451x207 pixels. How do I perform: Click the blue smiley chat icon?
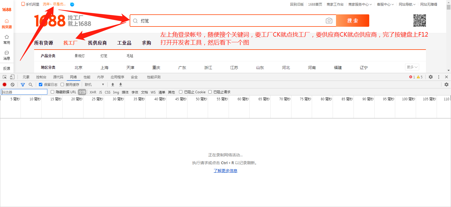coord(72,5)
